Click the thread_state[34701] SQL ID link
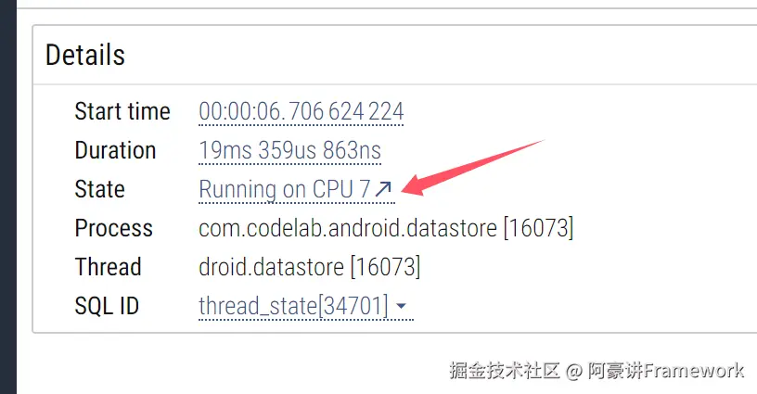 click(x=293, y=306)
